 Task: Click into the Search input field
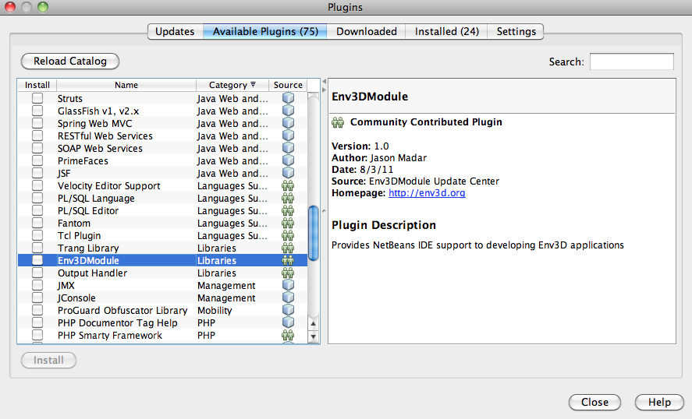632,62
